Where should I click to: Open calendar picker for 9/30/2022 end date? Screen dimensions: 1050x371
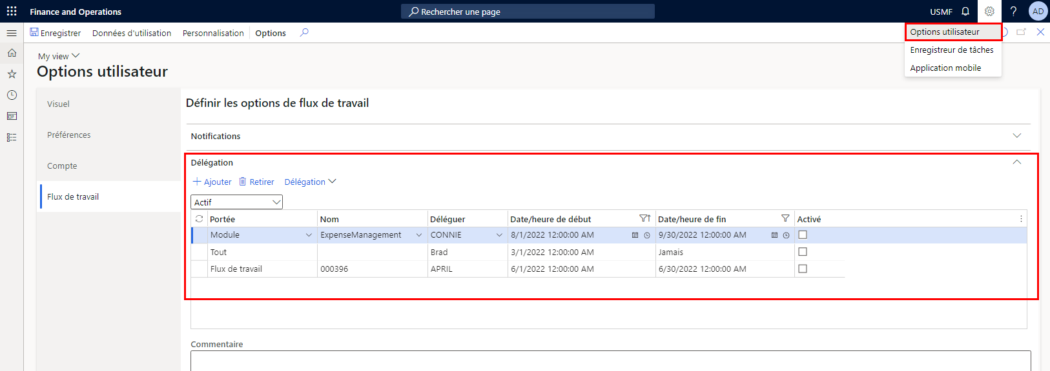click(774, 235)
